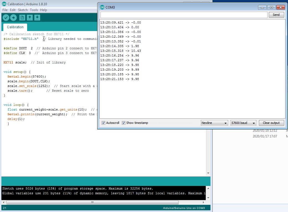Toggle the Autoscroll checkbox
Screen dimensions: 288x212
103,123
